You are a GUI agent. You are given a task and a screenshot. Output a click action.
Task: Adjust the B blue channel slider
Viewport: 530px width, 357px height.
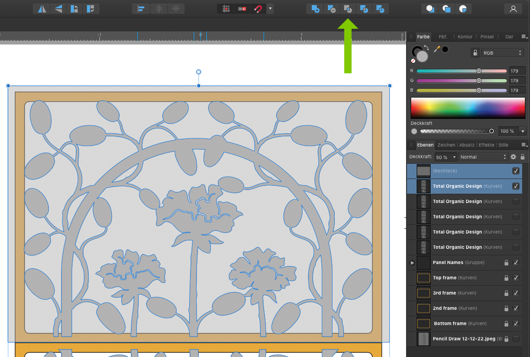click(x=462, y=90)
